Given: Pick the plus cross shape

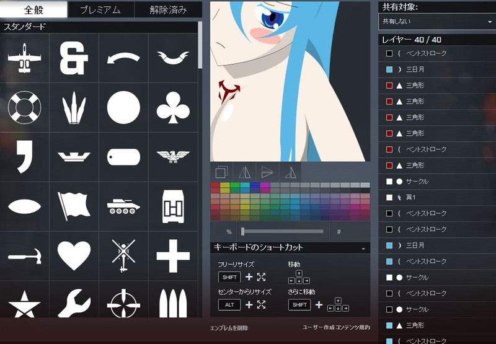Looking at the screenshot, I should tap(173, 256).
